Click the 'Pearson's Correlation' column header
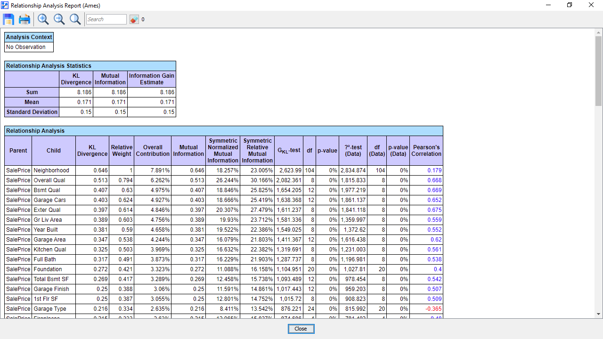603x339 pixels. pos(426,151)
